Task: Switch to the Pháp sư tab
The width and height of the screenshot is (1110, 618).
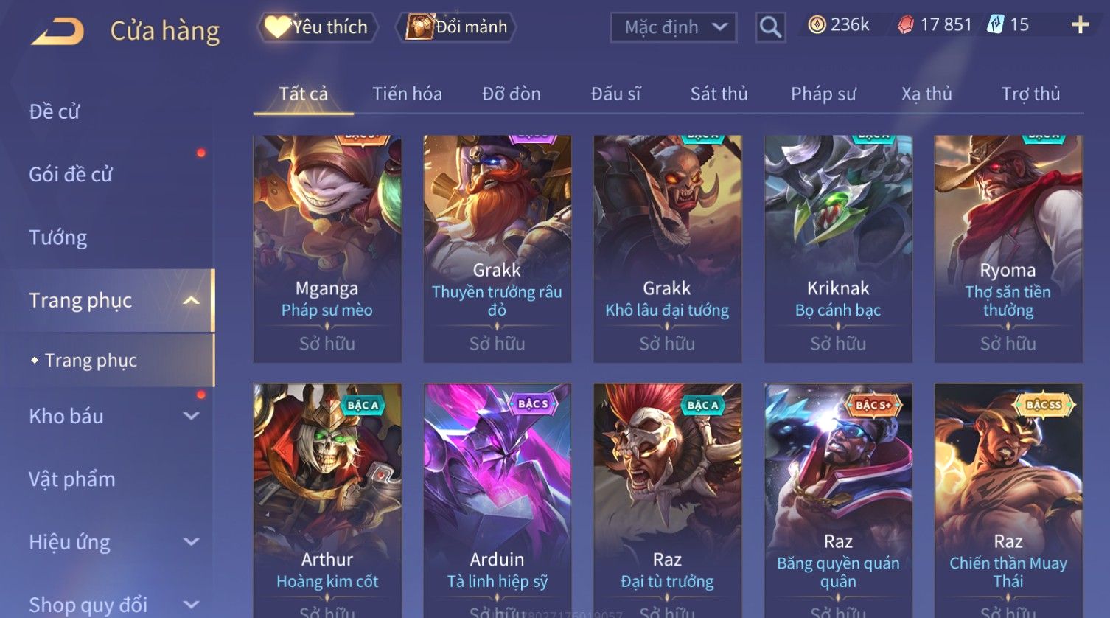Action: (823, 94)
